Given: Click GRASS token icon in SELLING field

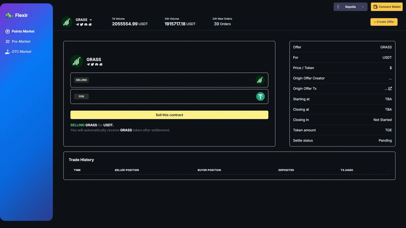Looking at the screenshot, I should pyautogui.click(x=260, y=80).
